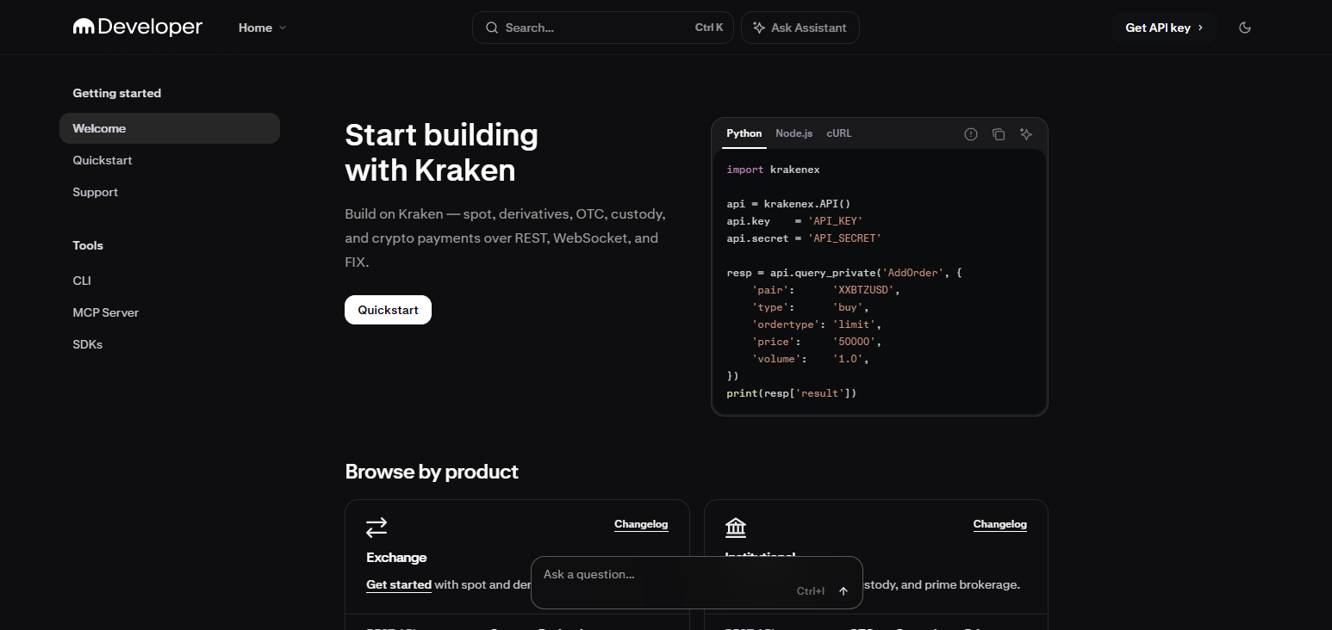Submit question with up-arrow send icon
The width and height of the screenshot is (1332, 630).
click(843, 591)
